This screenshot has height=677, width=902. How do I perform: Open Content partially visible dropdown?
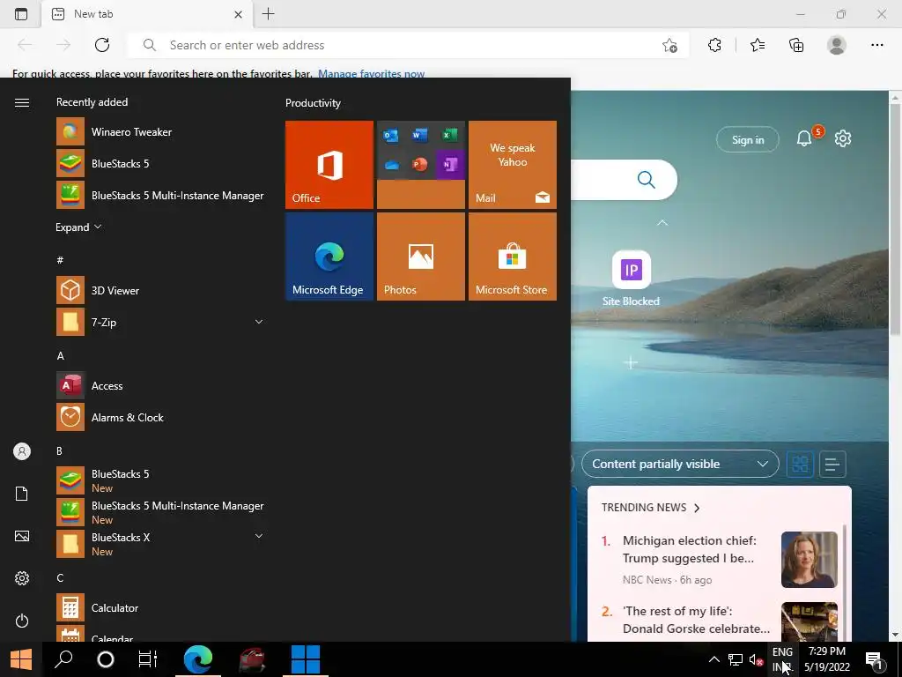point(681,464)
